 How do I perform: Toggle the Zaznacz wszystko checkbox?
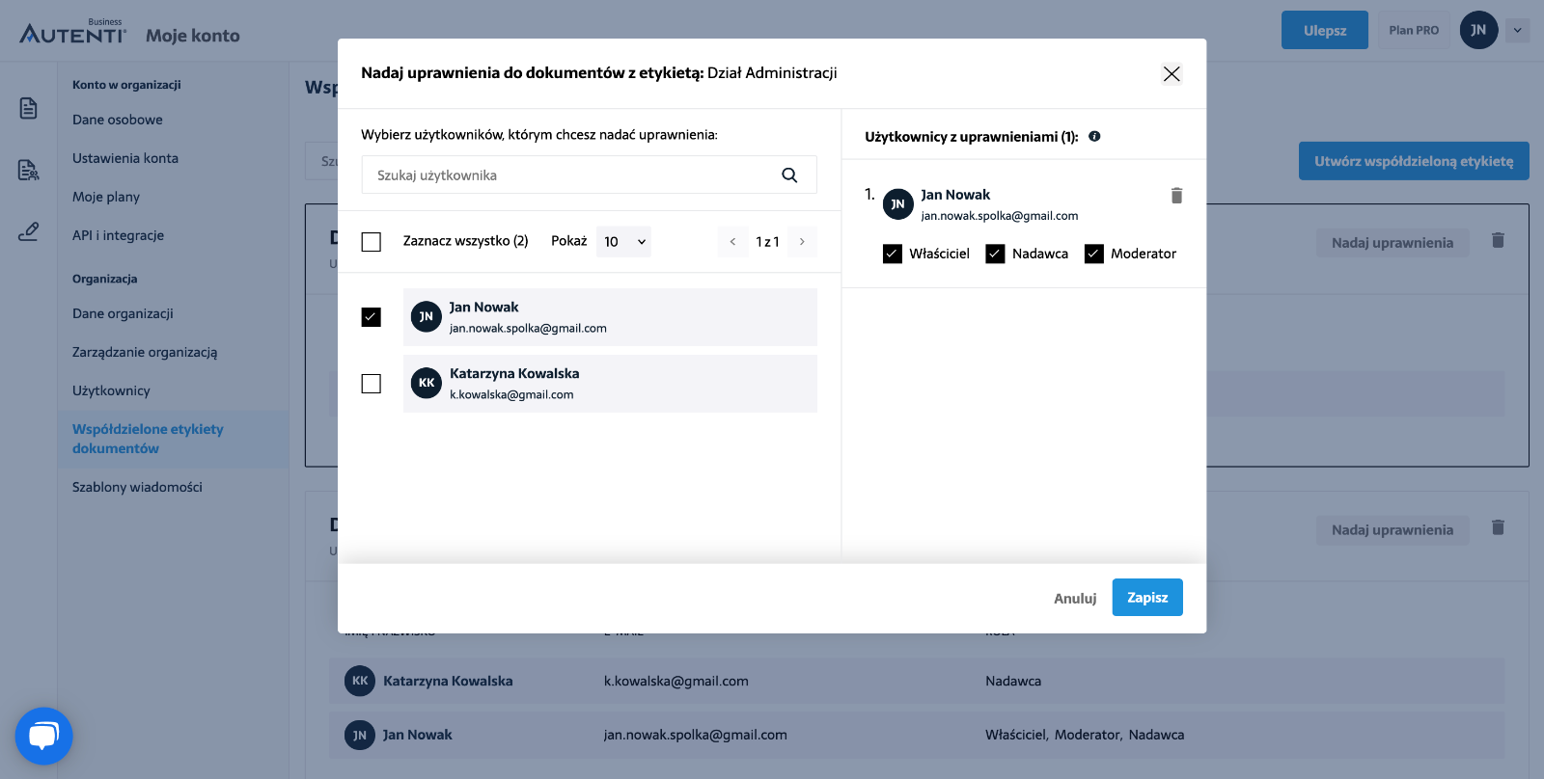pos(372,242)
